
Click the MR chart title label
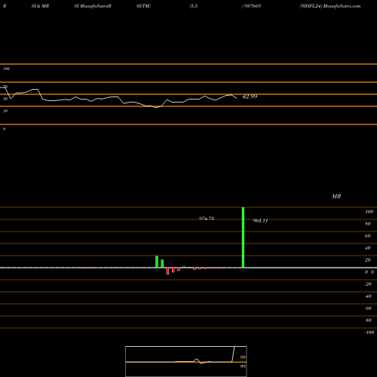point(336,196)
